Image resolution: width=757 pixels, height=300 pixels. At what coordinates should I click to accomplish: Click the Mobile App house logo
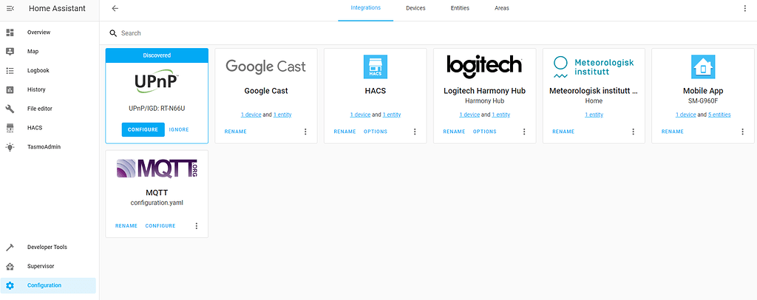703,67
